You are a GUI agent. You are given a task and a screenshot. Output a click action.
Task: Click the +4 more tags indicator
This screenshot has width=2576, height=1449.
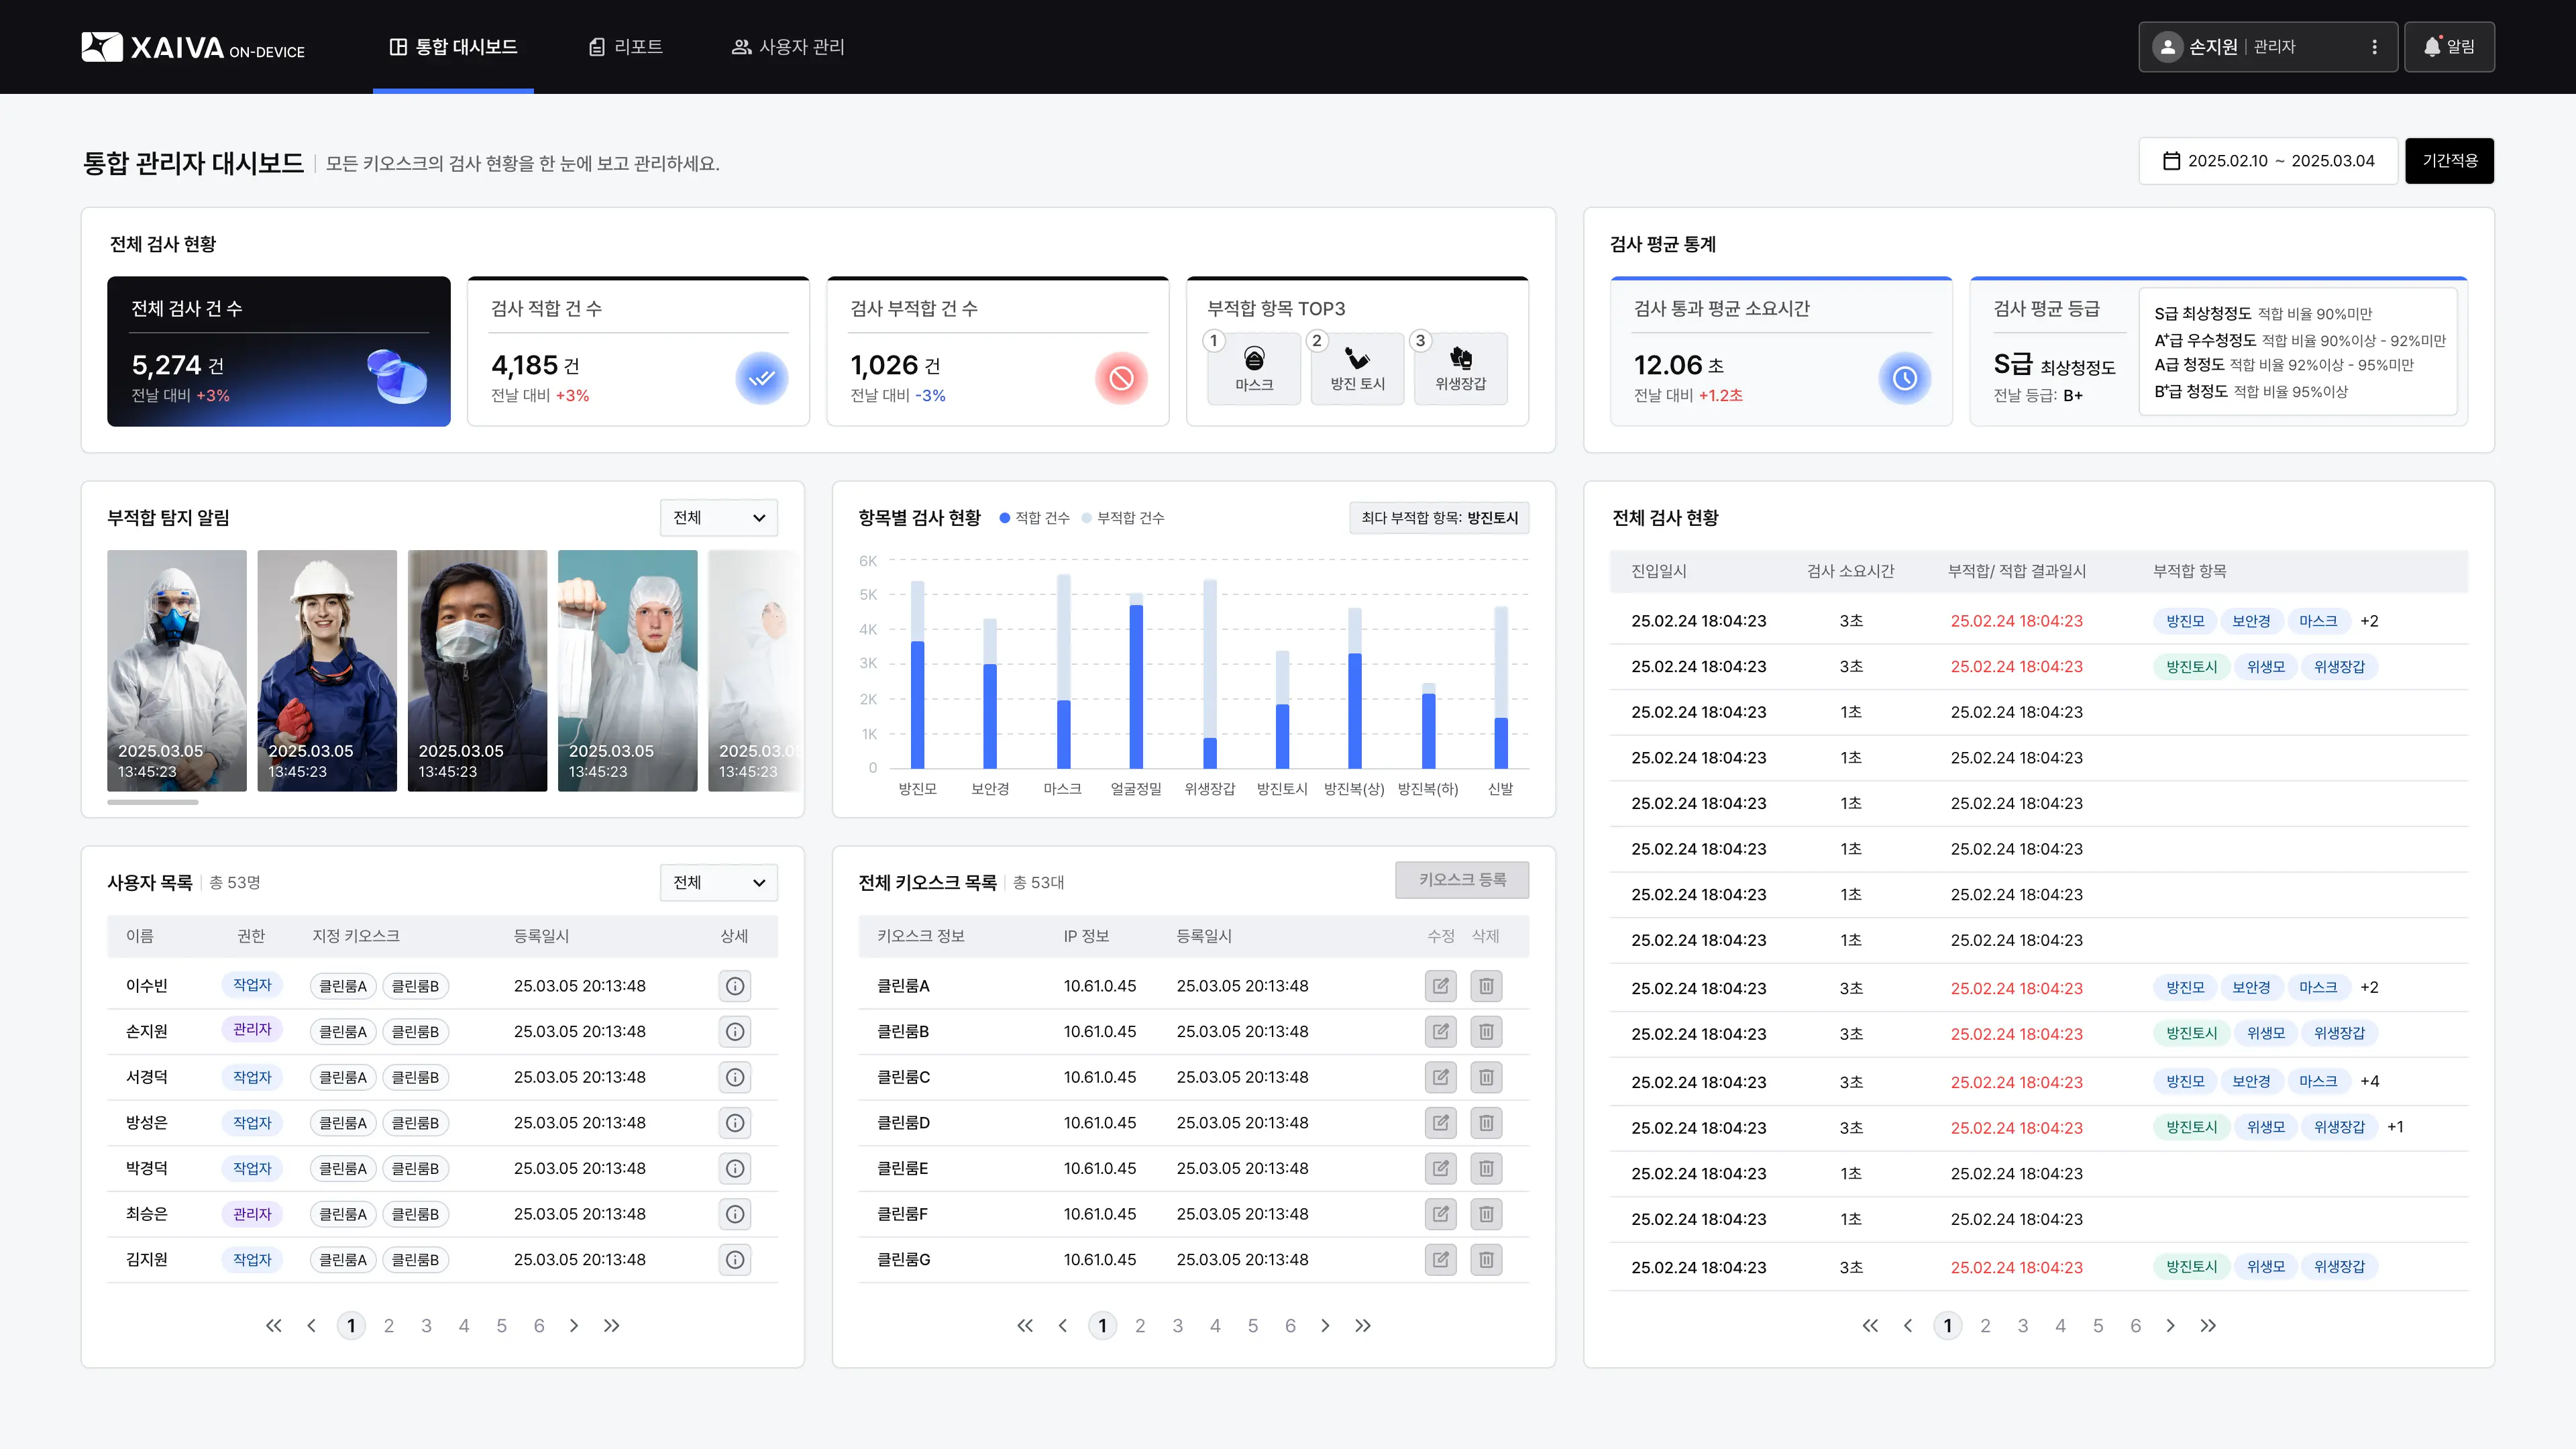pyautogui.click(x=2369, y=1082)
